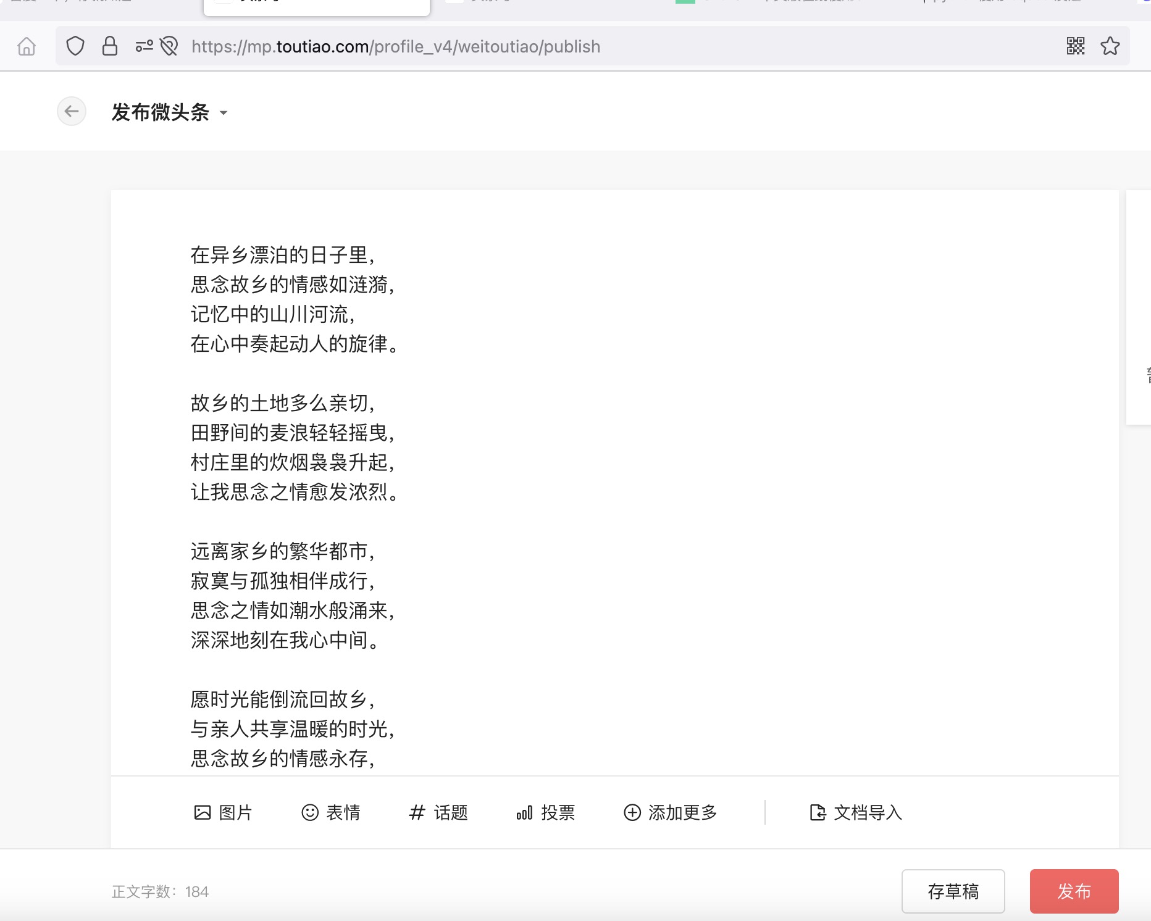1151x921 pixels.
Task: Click the word count 正文字数: 184
Action: pyautogui.click(x=161, y=892)
